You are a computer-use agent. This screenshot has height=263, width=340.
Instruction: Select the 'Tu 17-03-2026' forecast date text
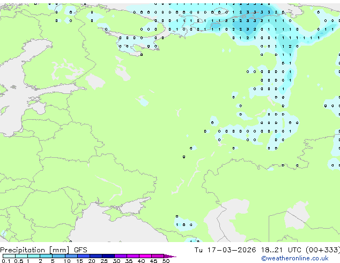point(225,250)
